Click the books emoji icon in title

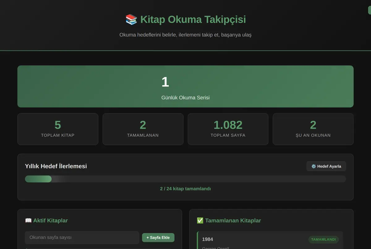(131, 19)
